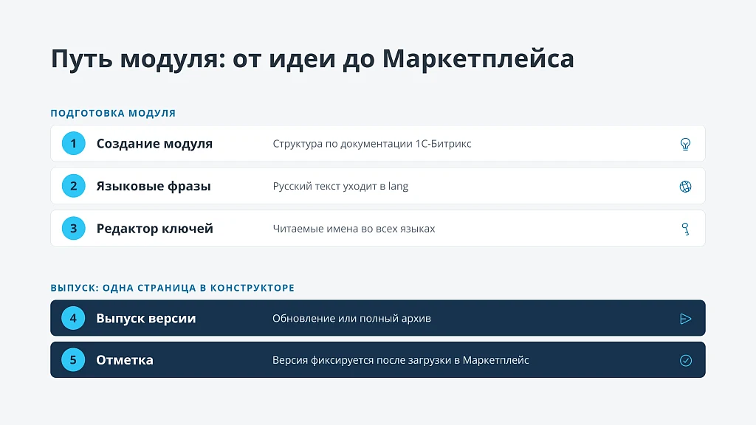This screenshot has width=756, height=425.
Task: Select the Отметка title
Action: [124, 360]
